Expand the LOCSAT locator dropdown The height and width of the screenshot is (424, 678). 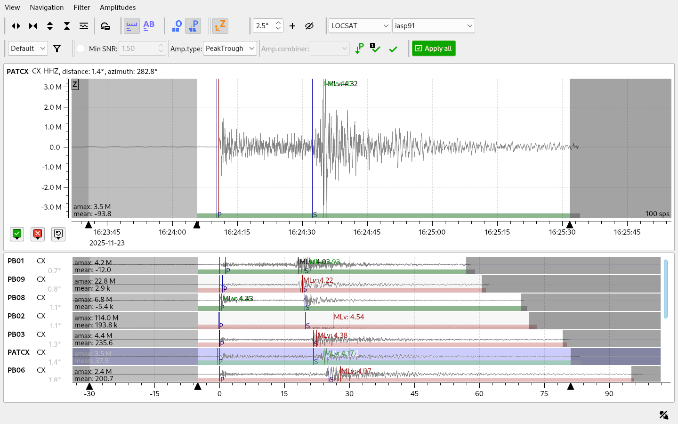(360, 26)
